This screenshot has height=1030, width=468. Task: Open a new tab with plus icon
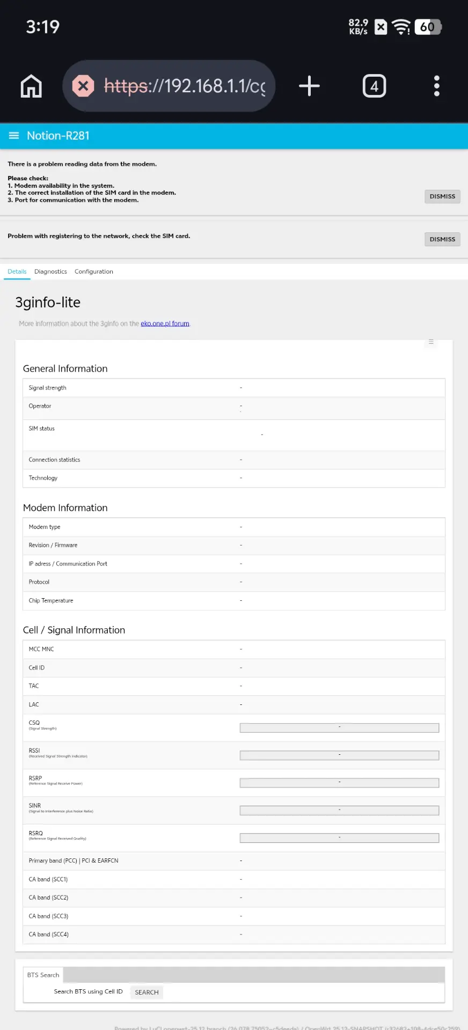(x=309, y=86)
